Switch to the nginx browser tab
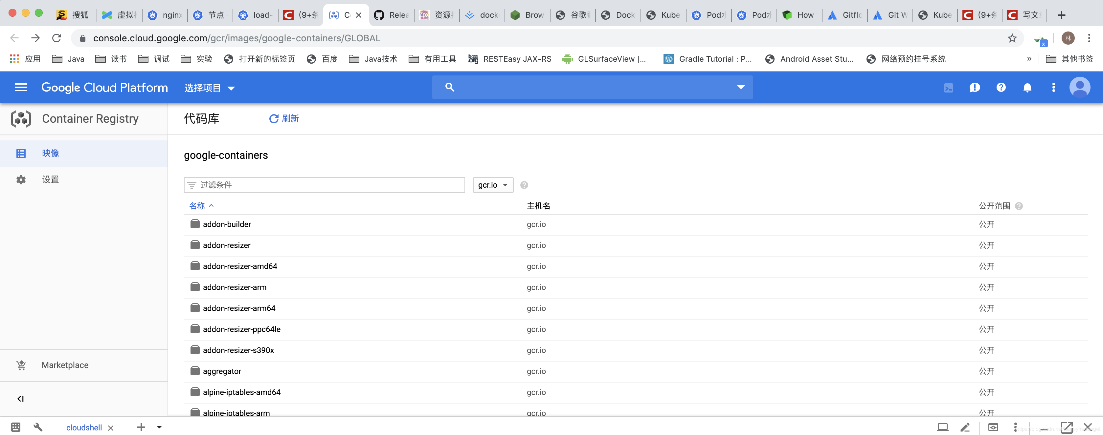Screen dimensions: 1103x435 point(165,15)
